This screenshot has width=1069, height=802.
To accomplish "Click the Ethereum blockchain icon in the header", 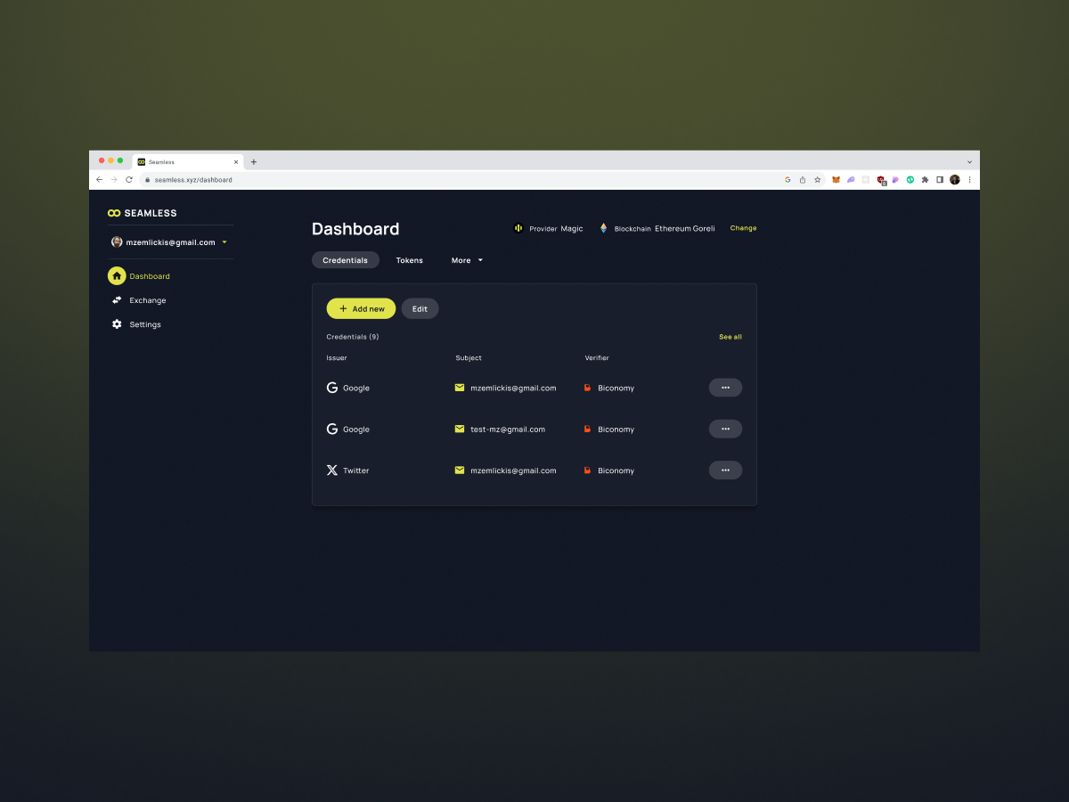I will coord(602,228).
